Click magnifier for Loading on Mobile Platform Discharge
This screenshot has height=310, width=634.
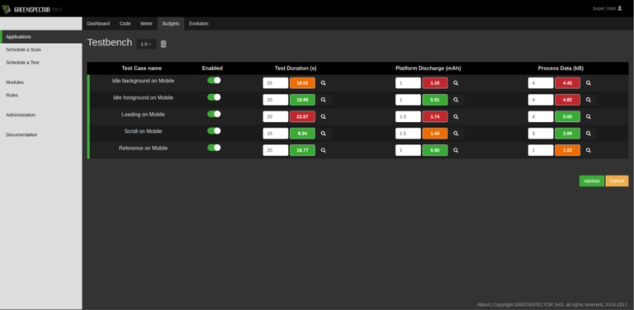click(x=456, y=116)
